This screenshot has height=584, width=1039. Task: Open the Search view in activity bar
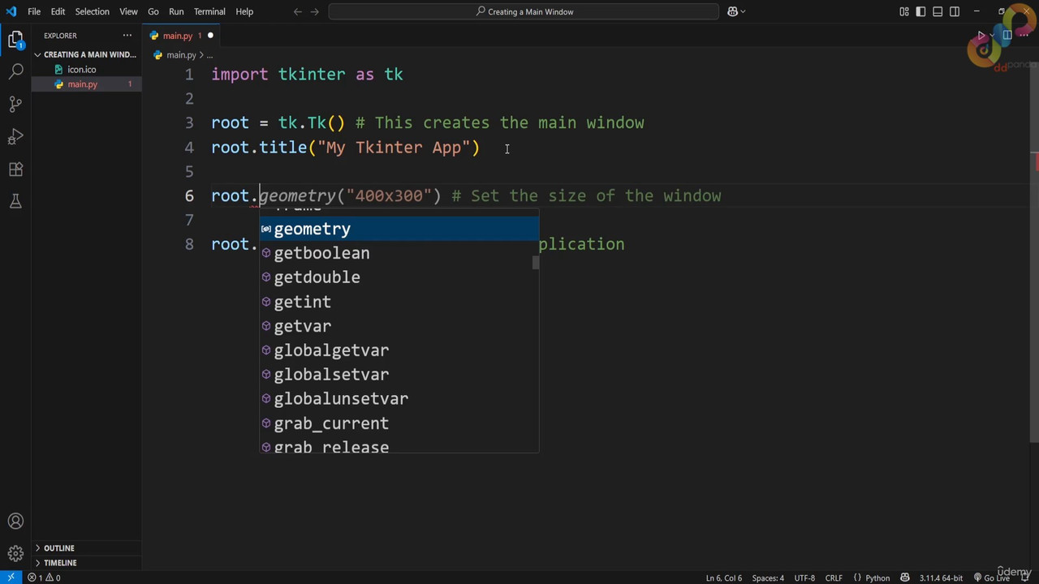click(x=15, y=71)
